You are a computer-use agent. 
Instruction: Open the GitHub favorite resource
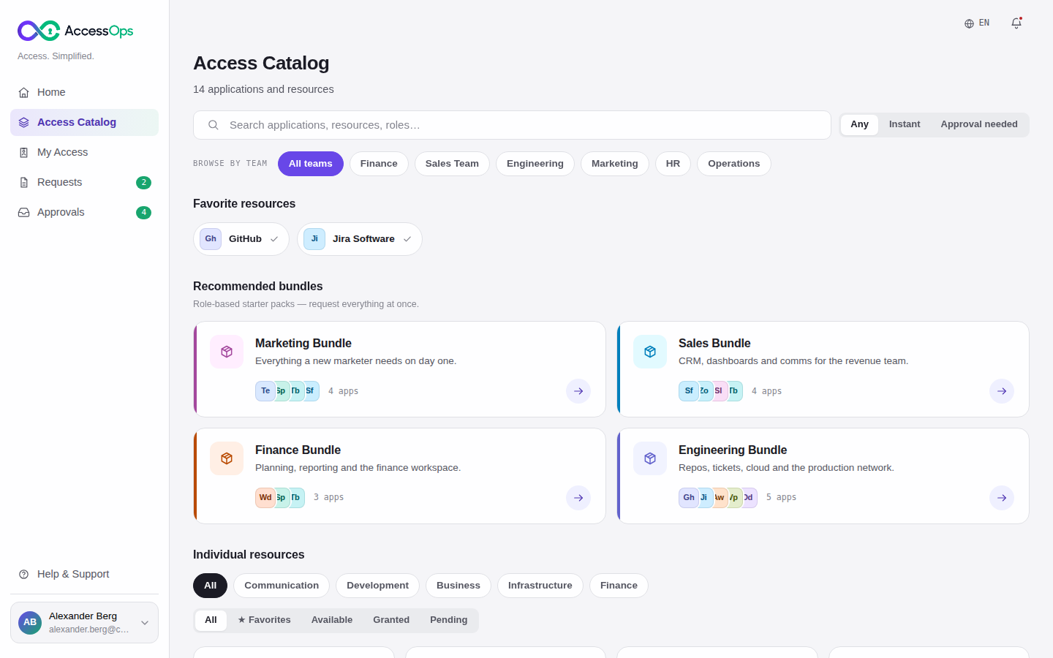click(241, 239)
